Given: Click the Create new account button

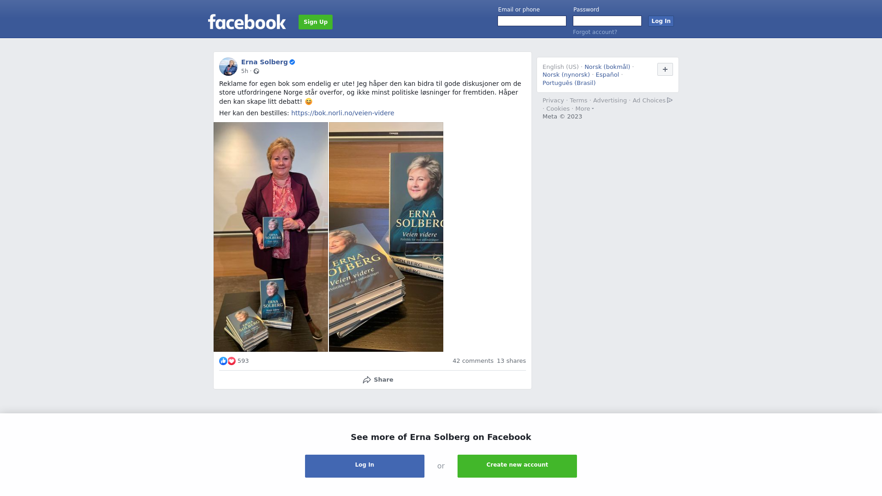Looking at the screenshot, I should [517, 466].
